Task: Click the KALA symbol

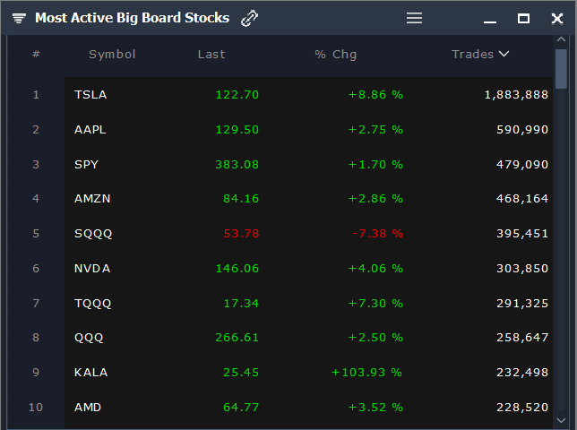Action: coord(91,373)
